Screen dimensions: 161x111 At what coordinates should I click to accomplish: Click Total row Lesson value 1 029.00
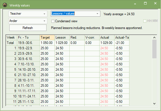[62, 43]
